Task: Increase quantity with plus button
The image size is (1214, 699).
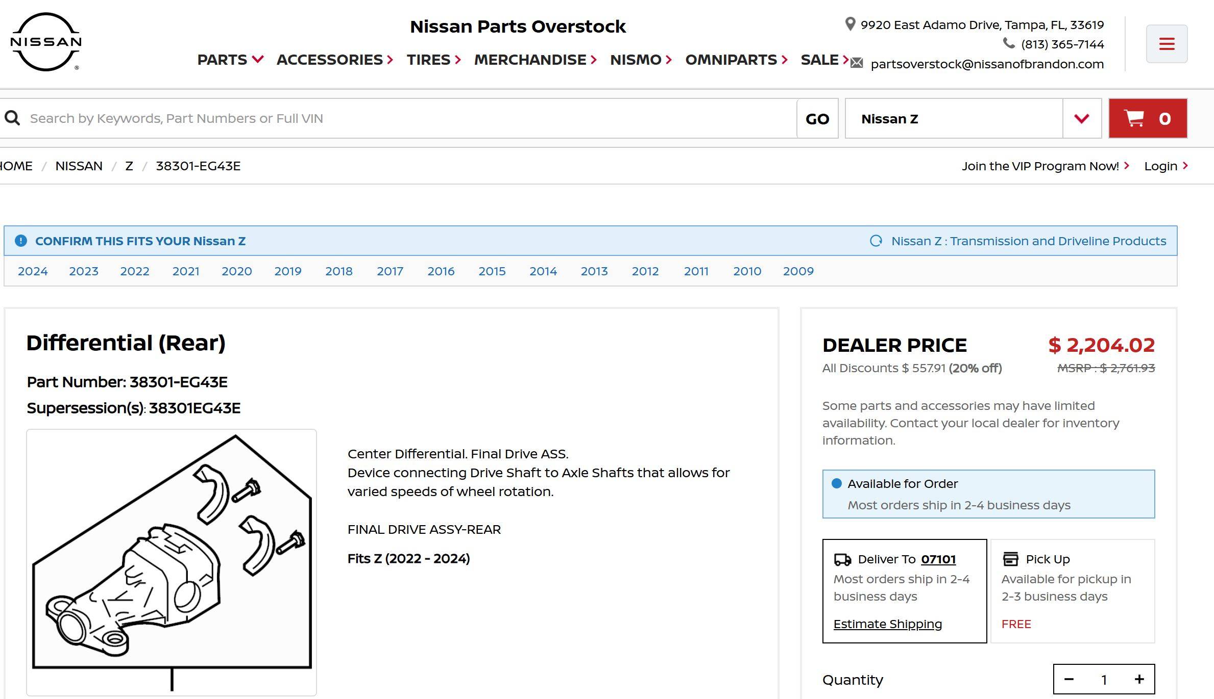Action: [1139, 679]
